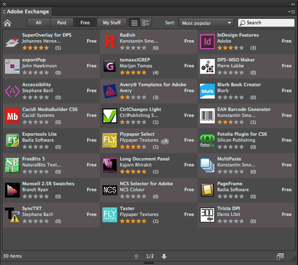Click the Creative Cloud icon on Flypaper Select
The height and width of the screenshot is (265, 298).
pyautogui.click(x=165, y=141)
